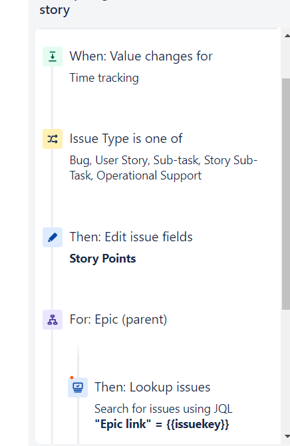
Task: Select the purple branch rule icon
Action: tap(53, 320)
